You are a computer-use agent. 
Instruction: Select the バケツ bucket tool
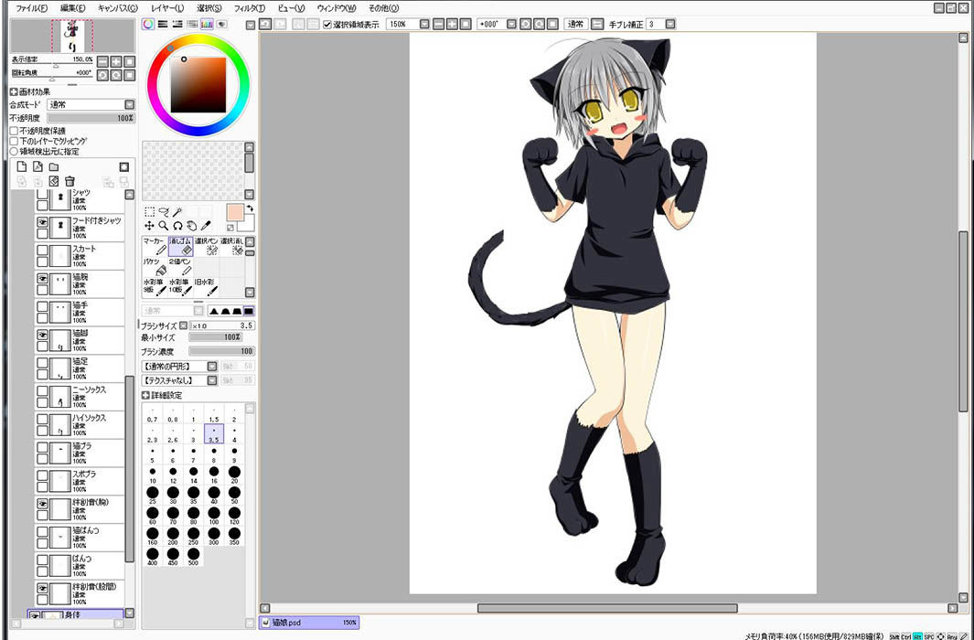point(155,268)
